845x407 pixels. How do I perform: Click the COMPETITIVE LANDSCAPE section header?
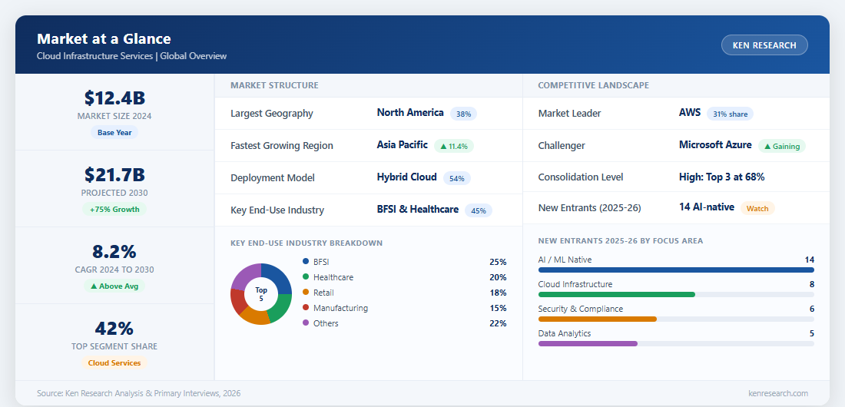[x=593, y=85]
